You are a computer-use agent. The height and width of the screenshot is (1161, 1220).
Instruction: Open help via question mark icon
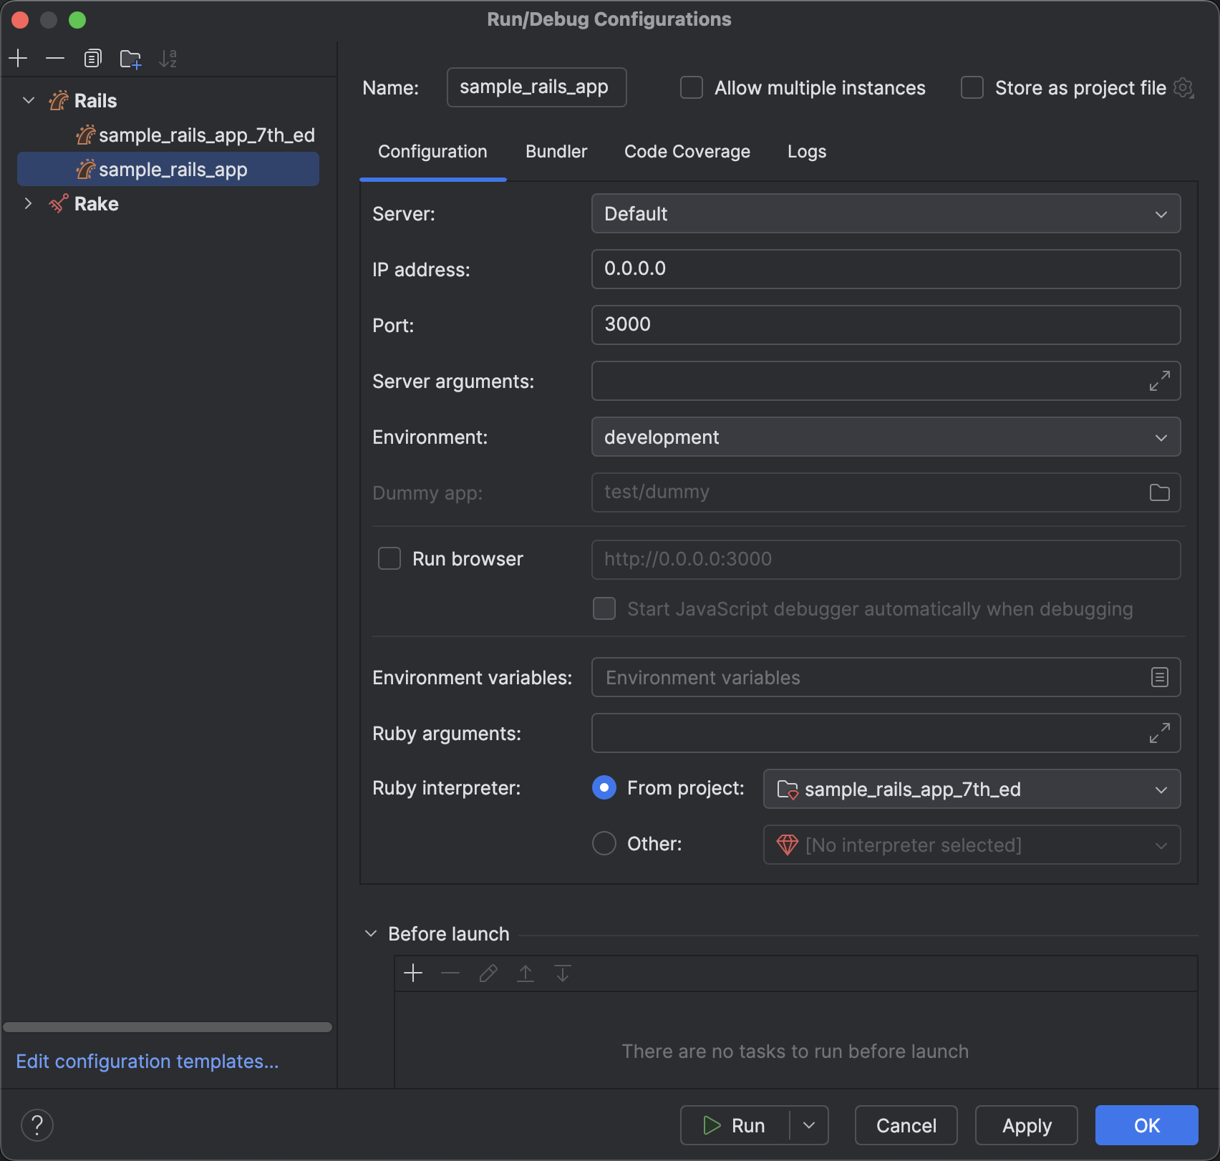coord(38,1124)
